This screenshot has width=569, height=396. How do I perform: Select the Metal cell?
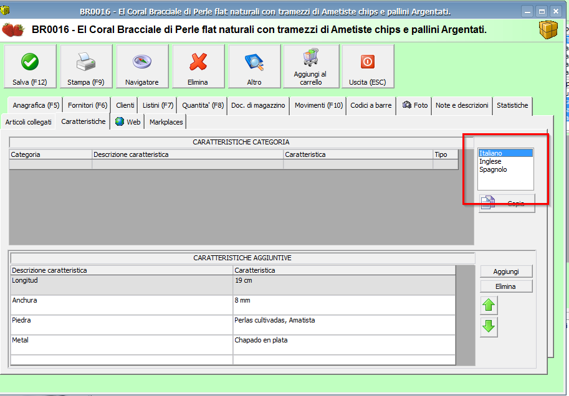point(122,345)
